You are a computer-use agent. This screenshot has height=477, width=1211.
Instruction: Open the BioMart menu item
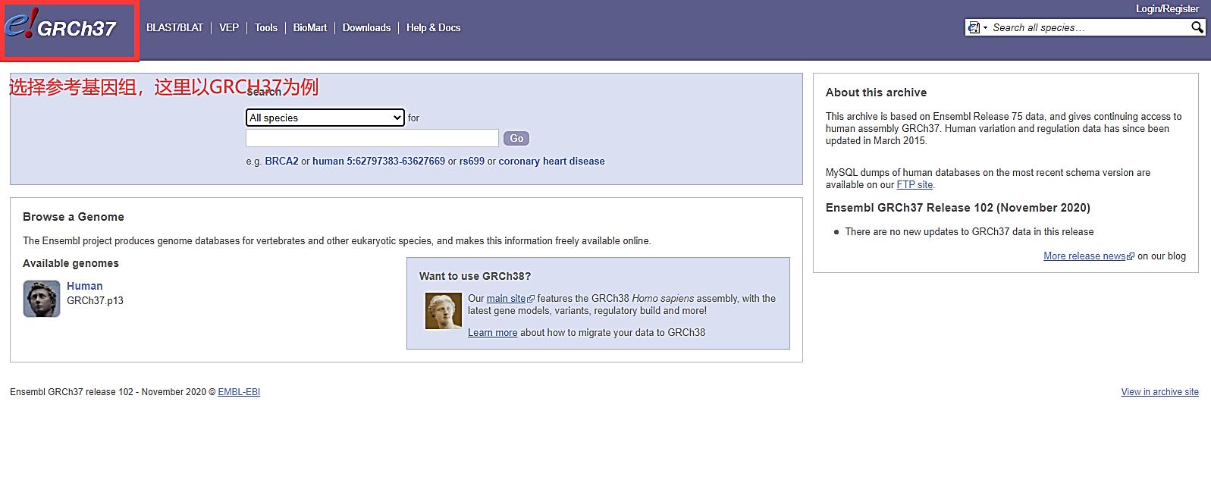click(310, 27)
